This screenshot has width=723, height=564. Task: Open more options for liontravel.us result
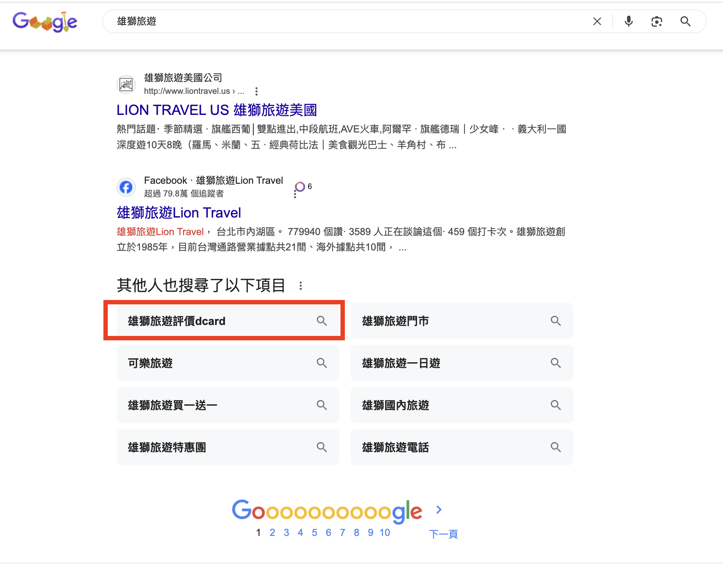coord(256,91)
